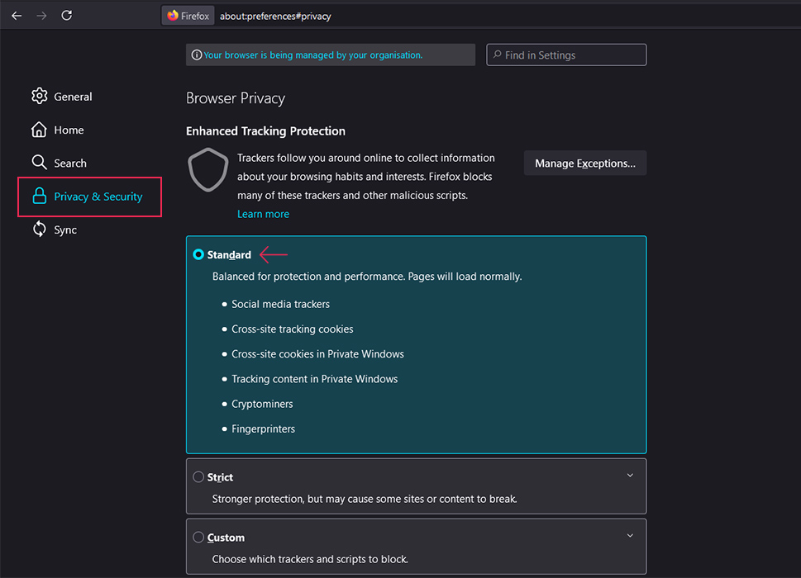
Task: Click the Firefox logo in address bar
Action: click(173, 16)
